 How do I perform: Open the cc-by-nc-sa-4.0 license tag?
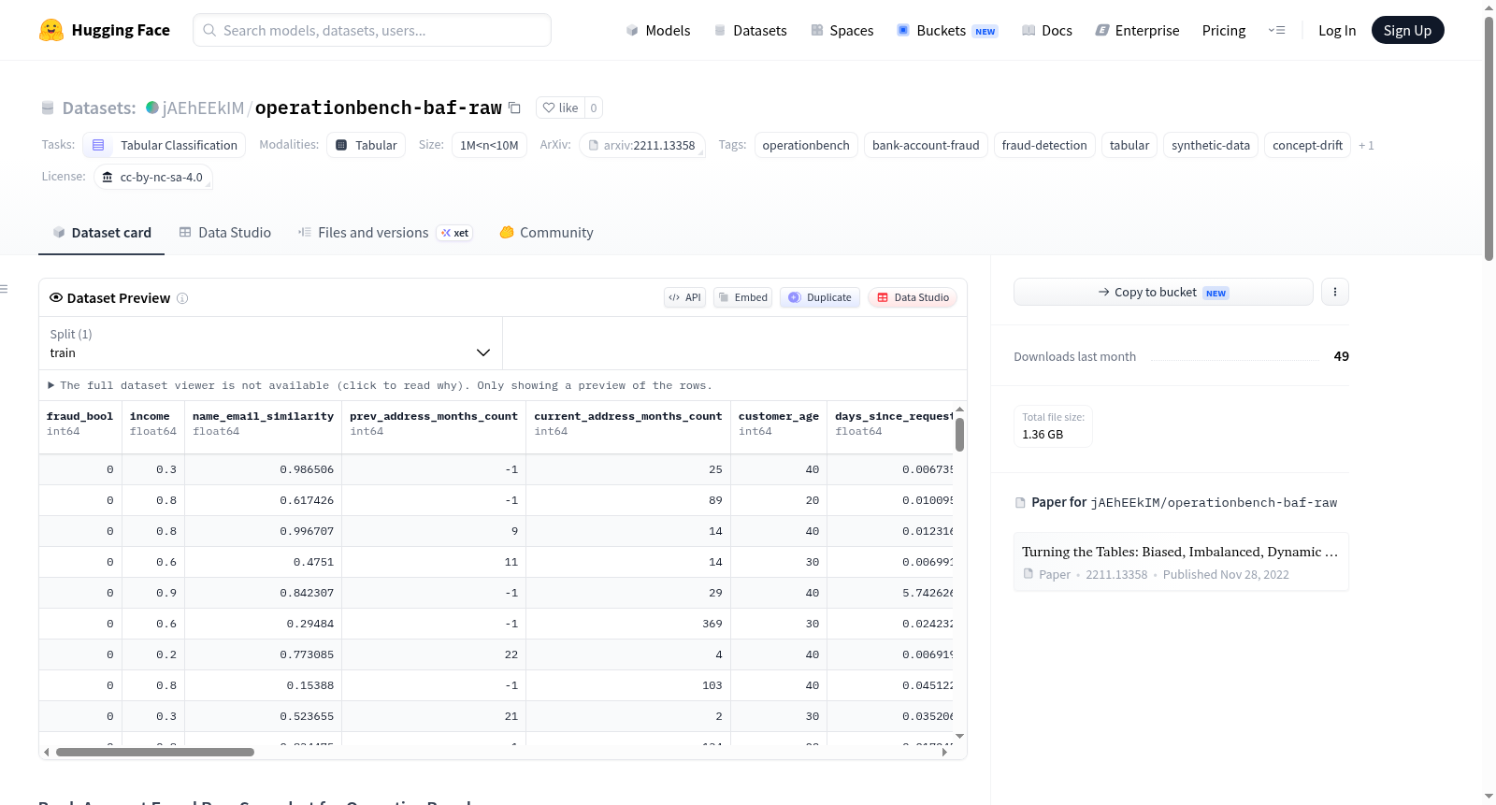[153, 177]
